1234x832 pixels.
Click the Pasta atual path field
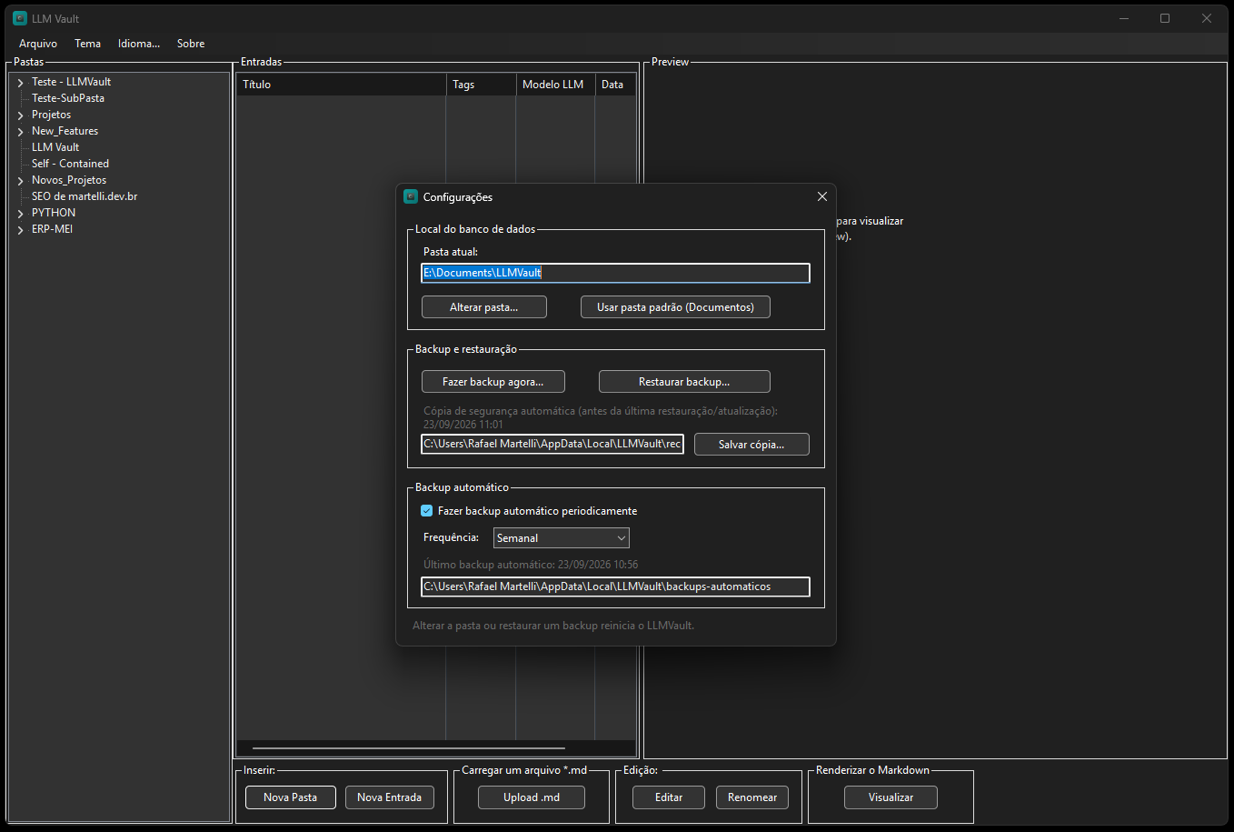pyautogui.click(x=615, y=273)
